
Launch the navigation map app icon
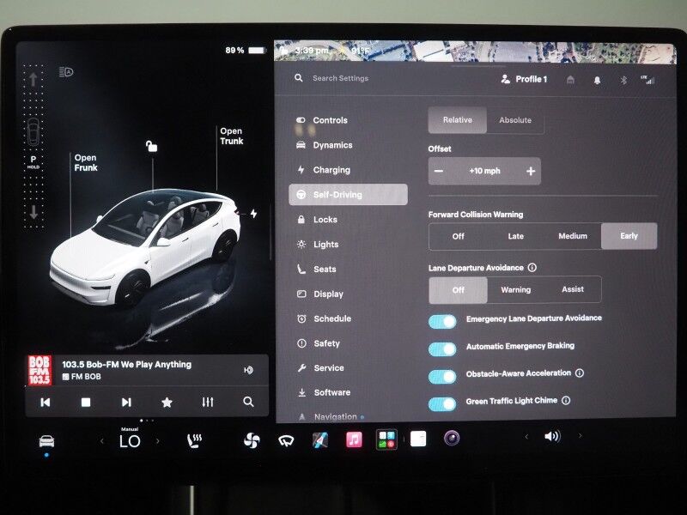(320, 439)
